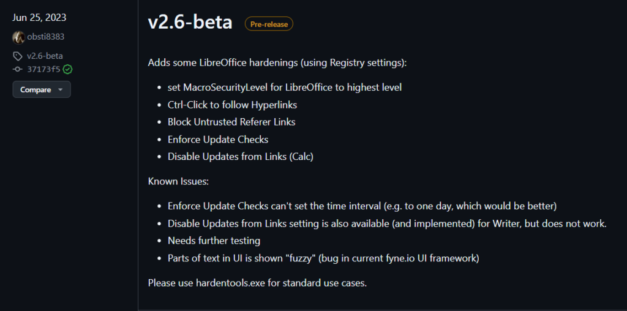Click the v2.6-beta release title
The image size is (627, 311).
click(190, 23)
